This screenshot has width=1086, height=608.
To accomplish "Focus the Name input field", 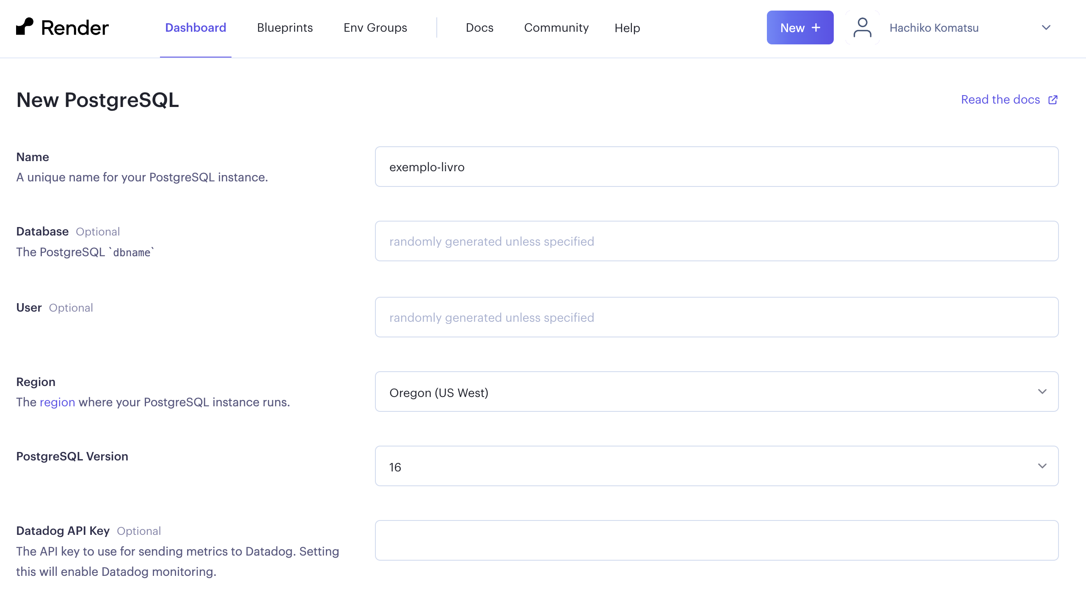I will [717, 167].
